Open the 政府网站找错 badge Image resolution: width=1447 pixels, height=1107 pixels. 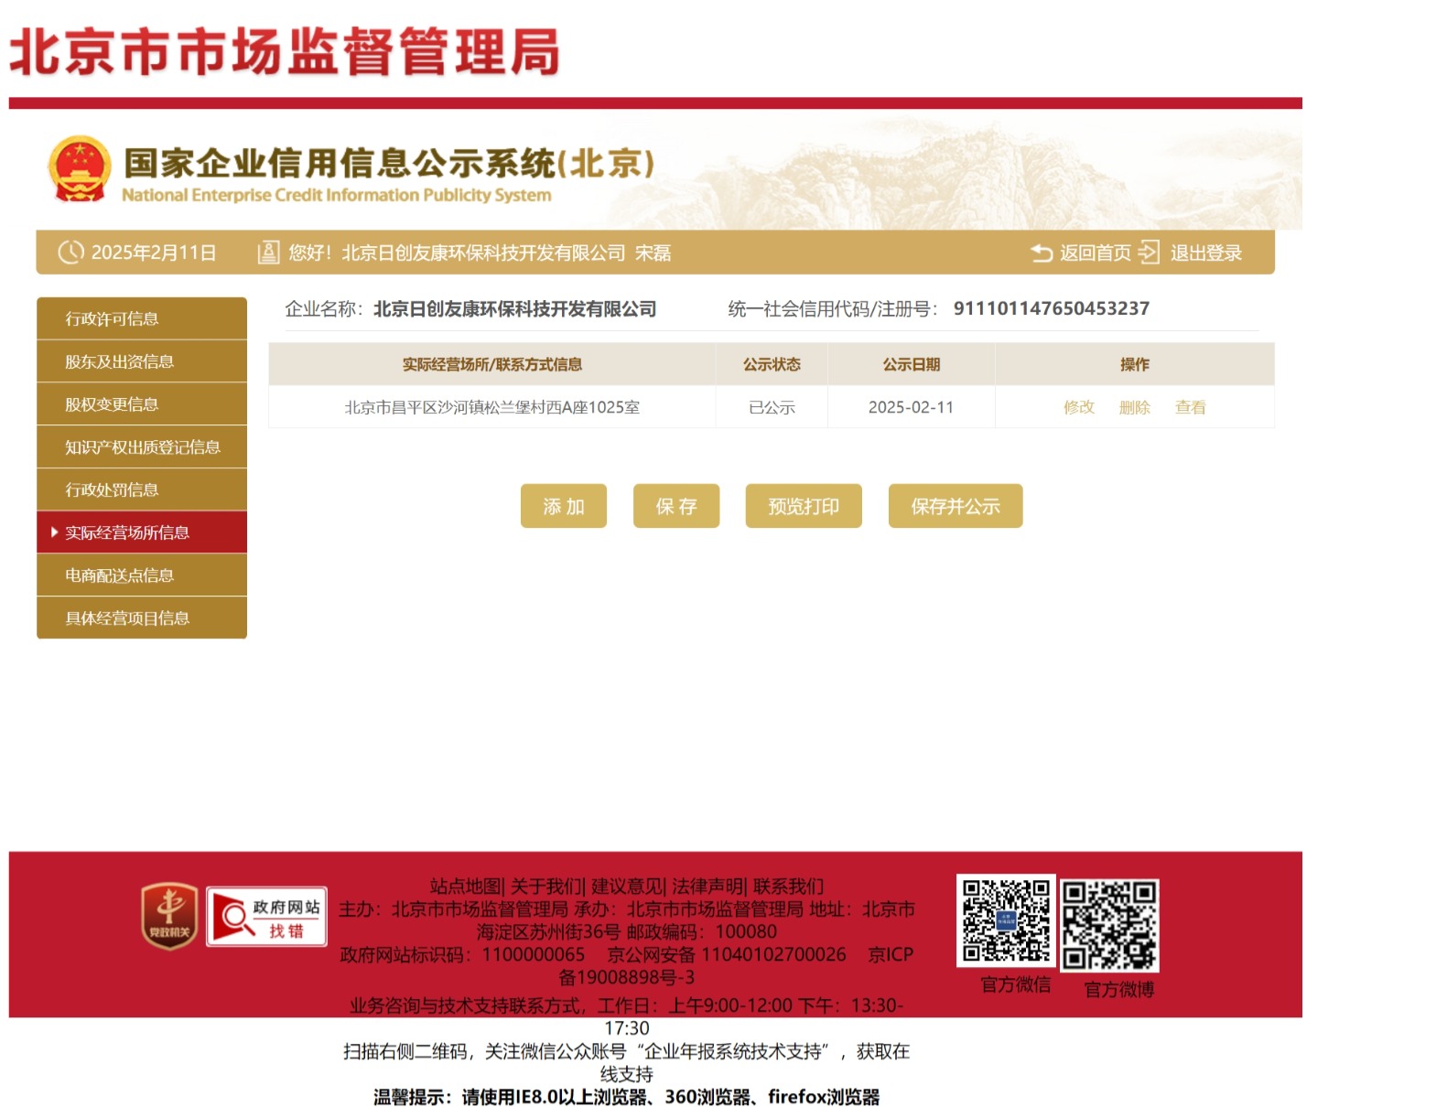(266, 916)
